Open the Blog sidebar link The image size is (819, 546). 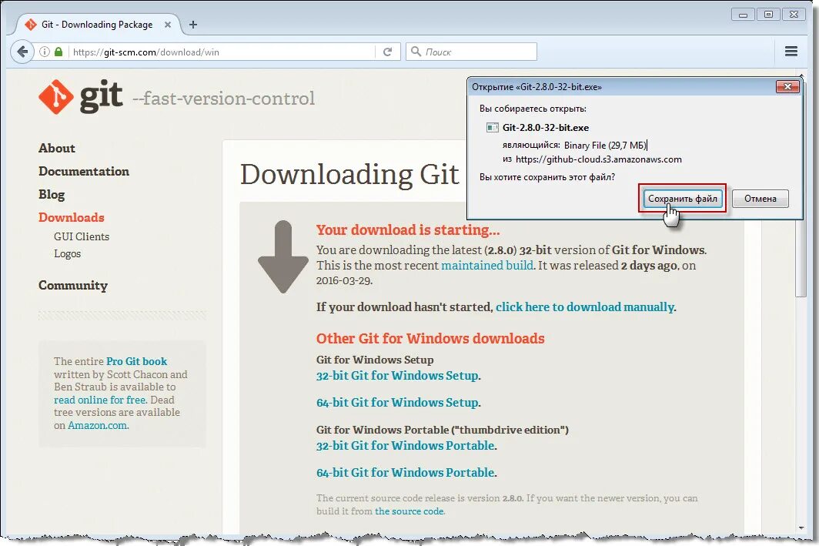point(51,194)
